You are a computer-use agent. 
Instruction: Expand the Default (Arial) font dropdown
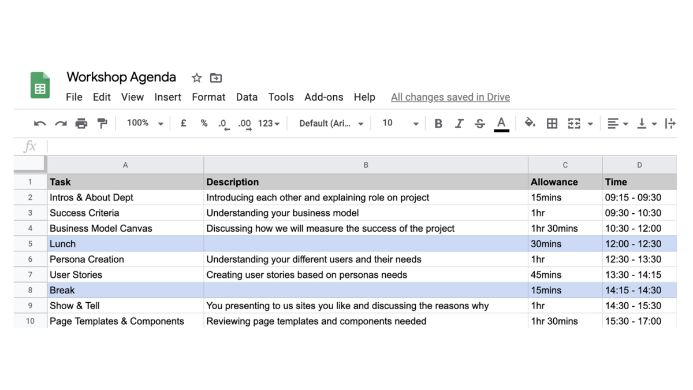(331, 124)
